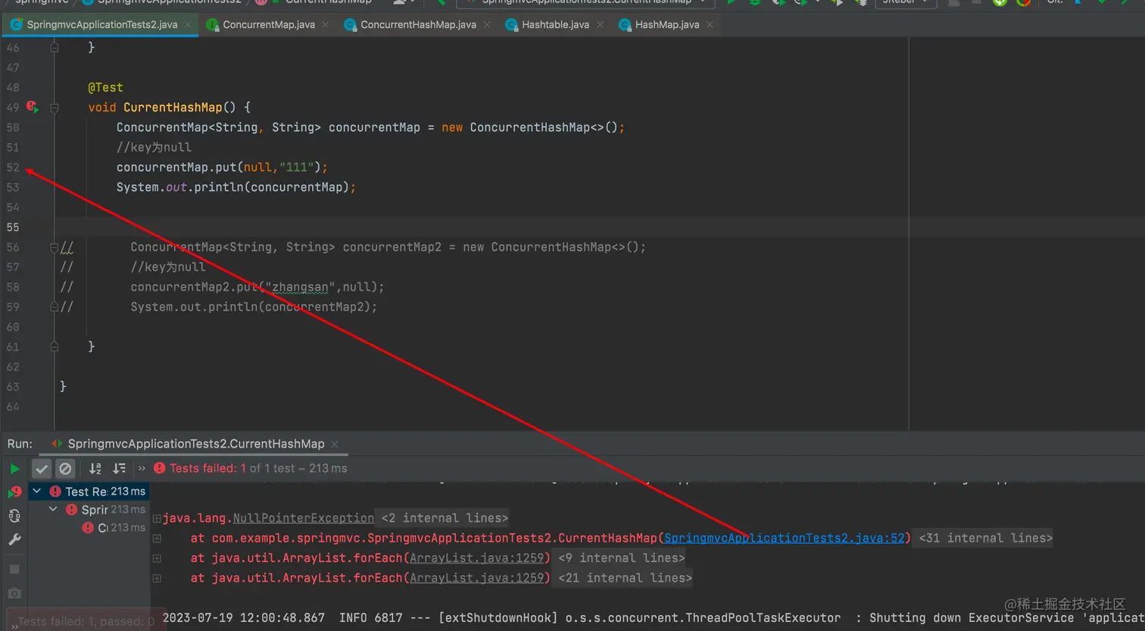Open ArrayList.java:1259 link before <21 internal lines>

coord(477,578)
